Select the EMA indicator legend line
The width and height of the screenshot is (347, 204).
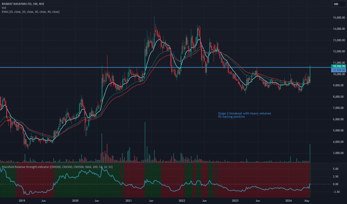tap(31, 12)
